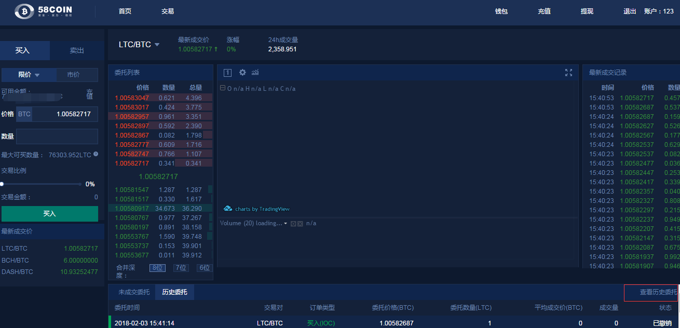Switch order type to 市价
The height and width of the screenshot is (328, 680).
(74, 75)
